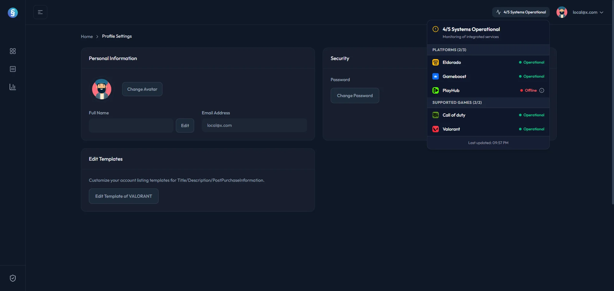Click the Eldorado platform icon

(436, 62)
